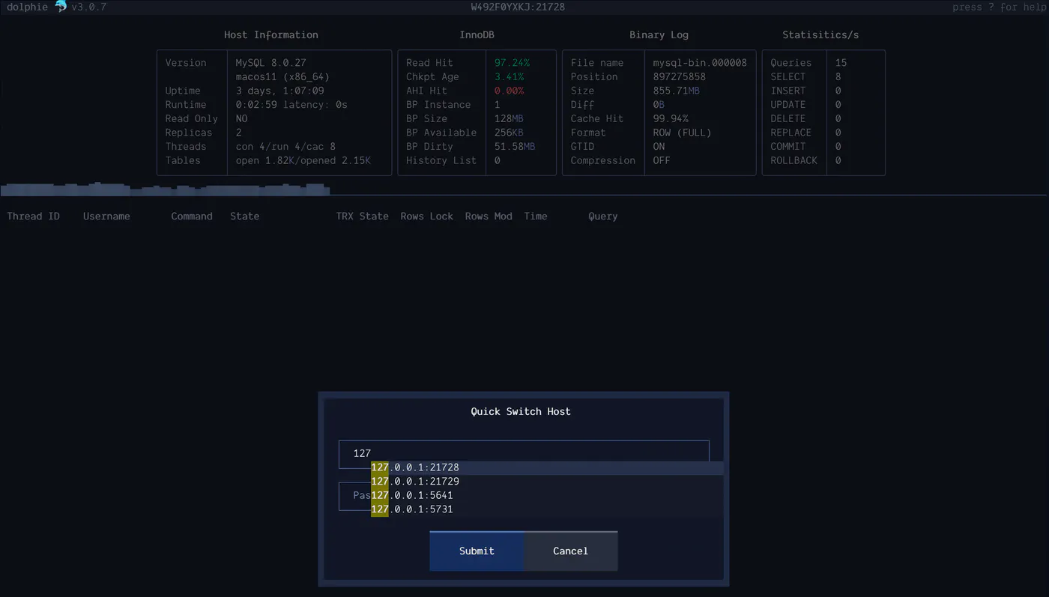Click the 'press ? for help' text
1049x597 pixels.
[999, 7]
